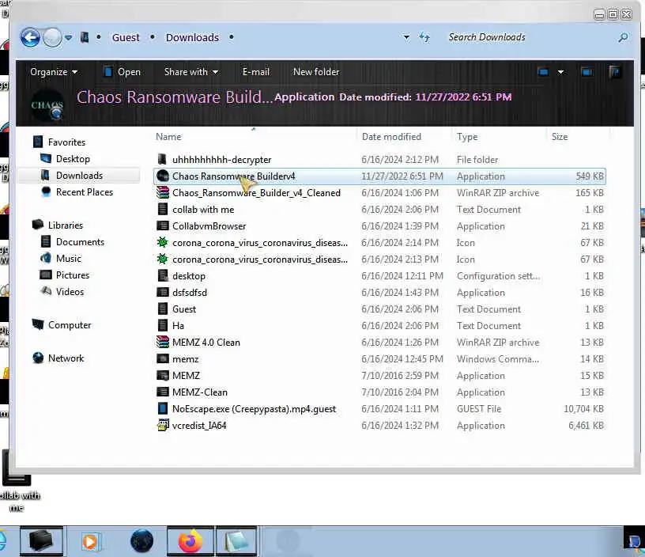Focus the Search Downloads field
The height and width of the screenshot is (557, 645).
(x=530, y=37)
